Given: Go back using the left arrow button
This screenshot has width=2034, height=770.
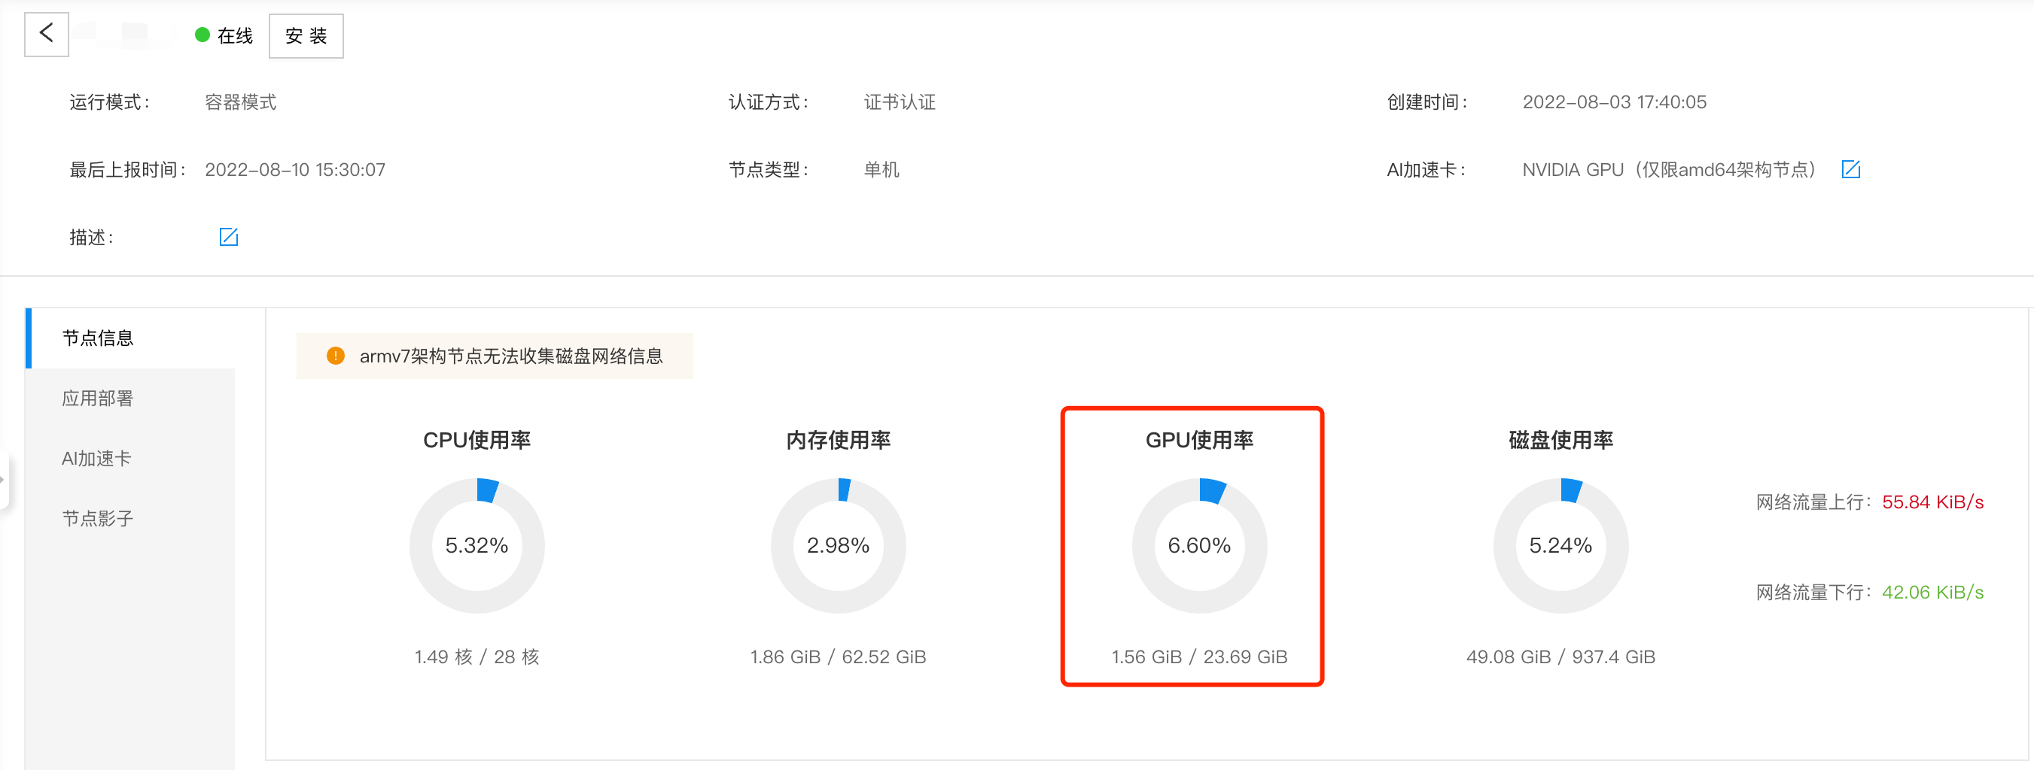Looking at the screenshot, I should click(47, 35).
